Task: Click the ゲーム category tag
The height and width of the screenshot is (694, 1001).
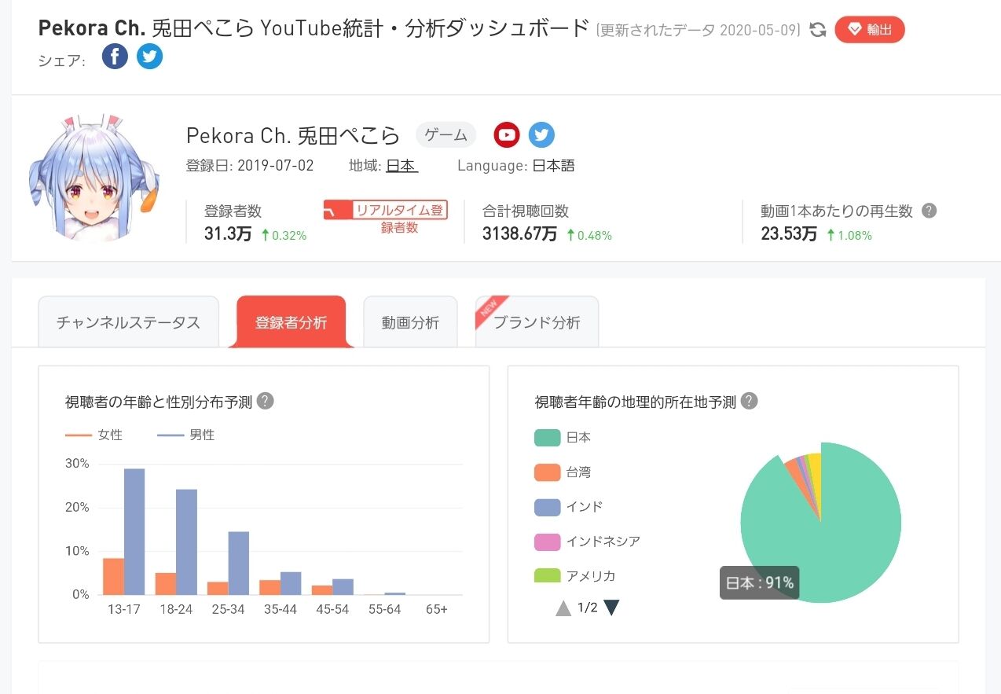Action: point(446,135)
